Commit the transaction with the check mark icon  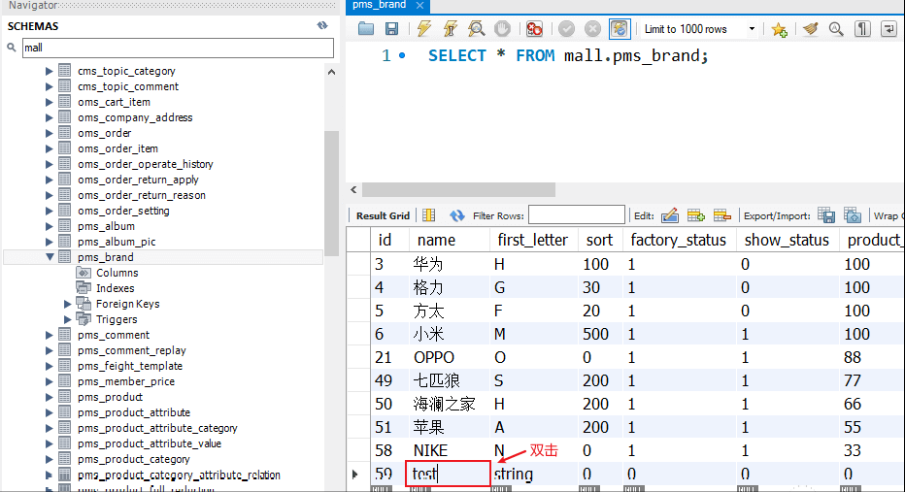[x=566, y=28]
